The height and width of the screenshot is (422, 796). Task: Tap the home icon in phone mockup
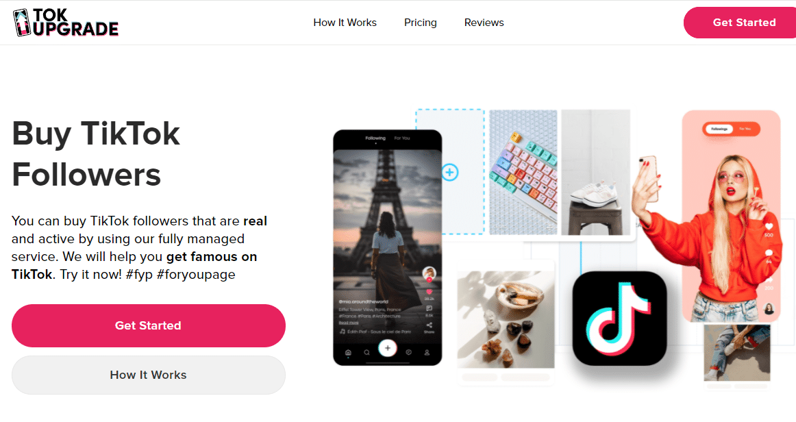[x=348, y=352]
